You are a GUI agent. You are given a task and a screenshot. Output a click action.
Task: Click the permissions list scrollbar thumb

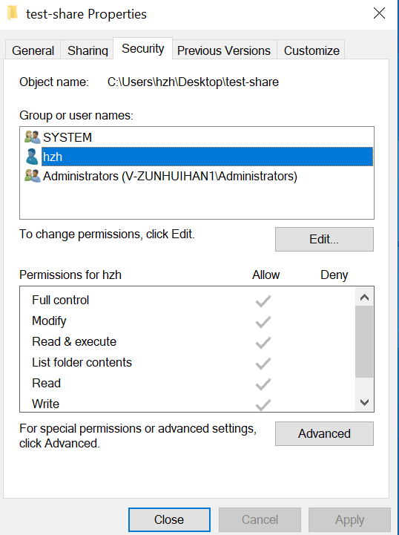tap(364, 341)
